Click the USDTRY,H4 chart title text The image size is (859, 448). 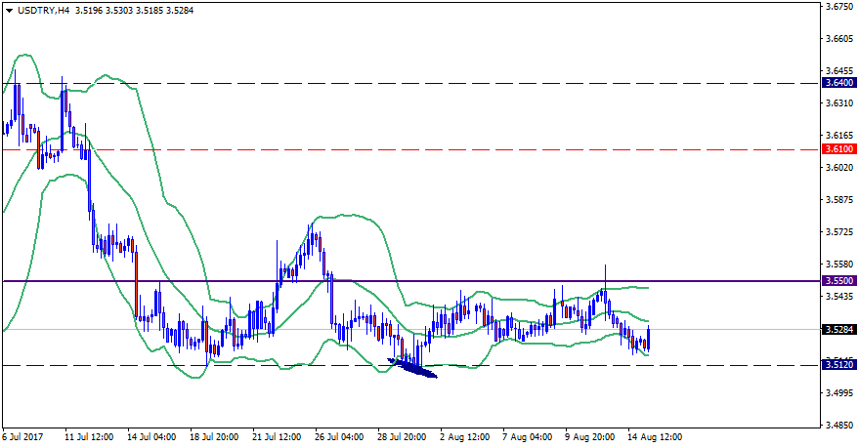[x=45, y=11]
